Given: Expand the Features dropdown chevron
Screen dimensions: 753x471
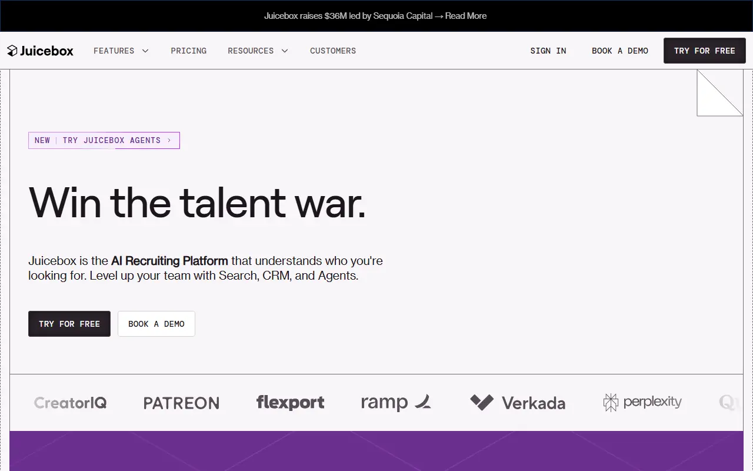Looking at the screenshot, I should tap(145, 51).
